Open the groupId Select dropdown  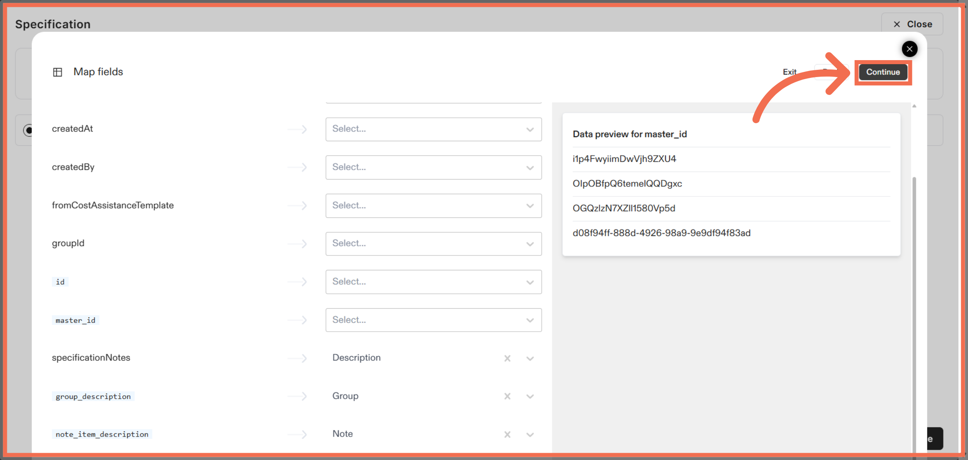433,243
